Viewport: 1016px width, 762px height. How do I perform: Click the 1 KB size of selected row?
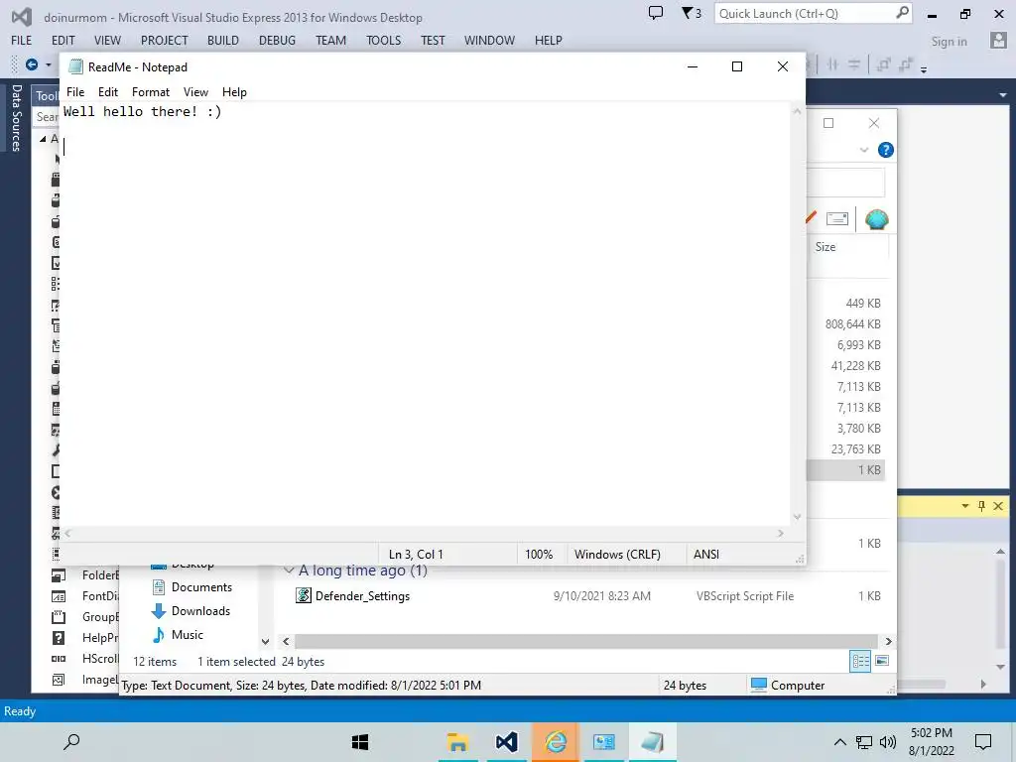pyautogui.click(x=869, y=469)
